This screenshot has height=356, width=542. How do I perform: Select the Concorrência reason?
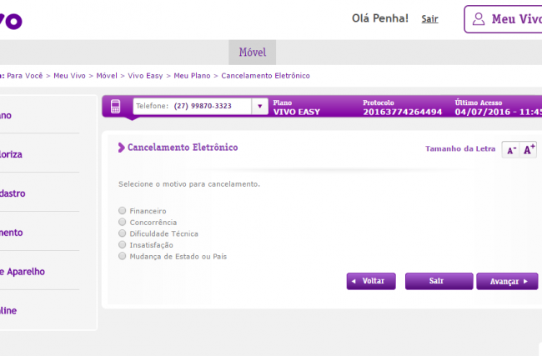click(122, 222)
